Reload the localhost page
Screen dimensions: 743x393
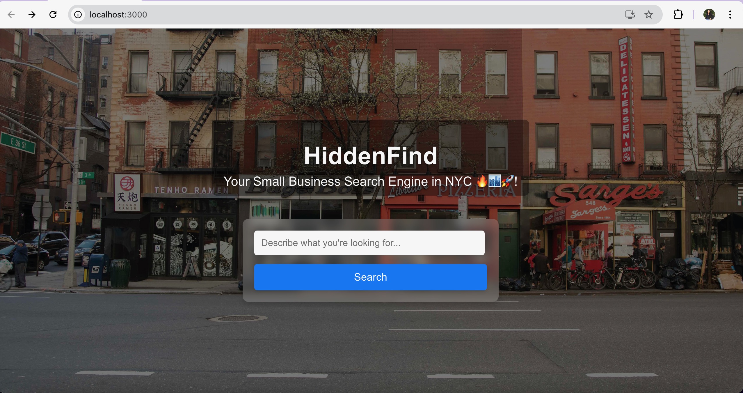(53, 15)
